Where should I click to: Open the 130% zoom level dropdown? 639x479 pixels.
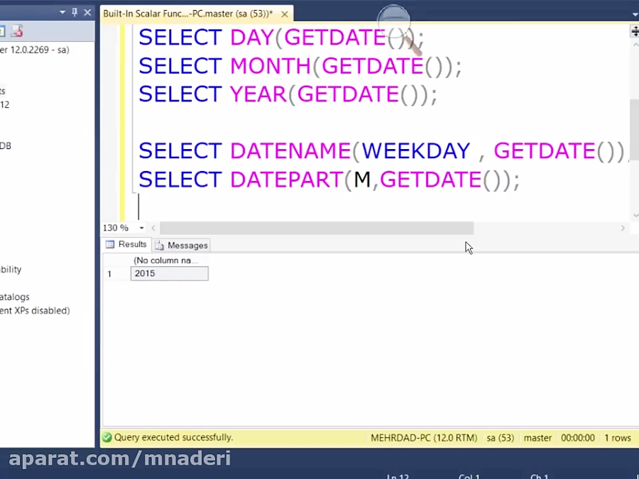pos(141,228)
